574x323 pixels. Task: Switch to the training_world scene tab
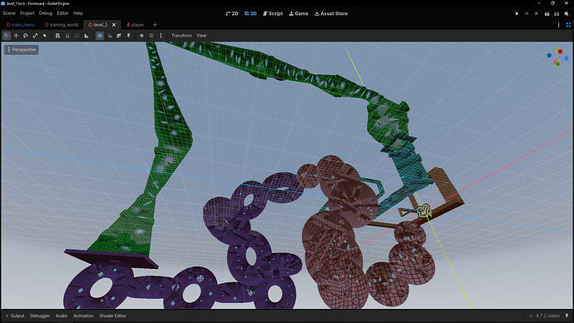coord(62,25)
